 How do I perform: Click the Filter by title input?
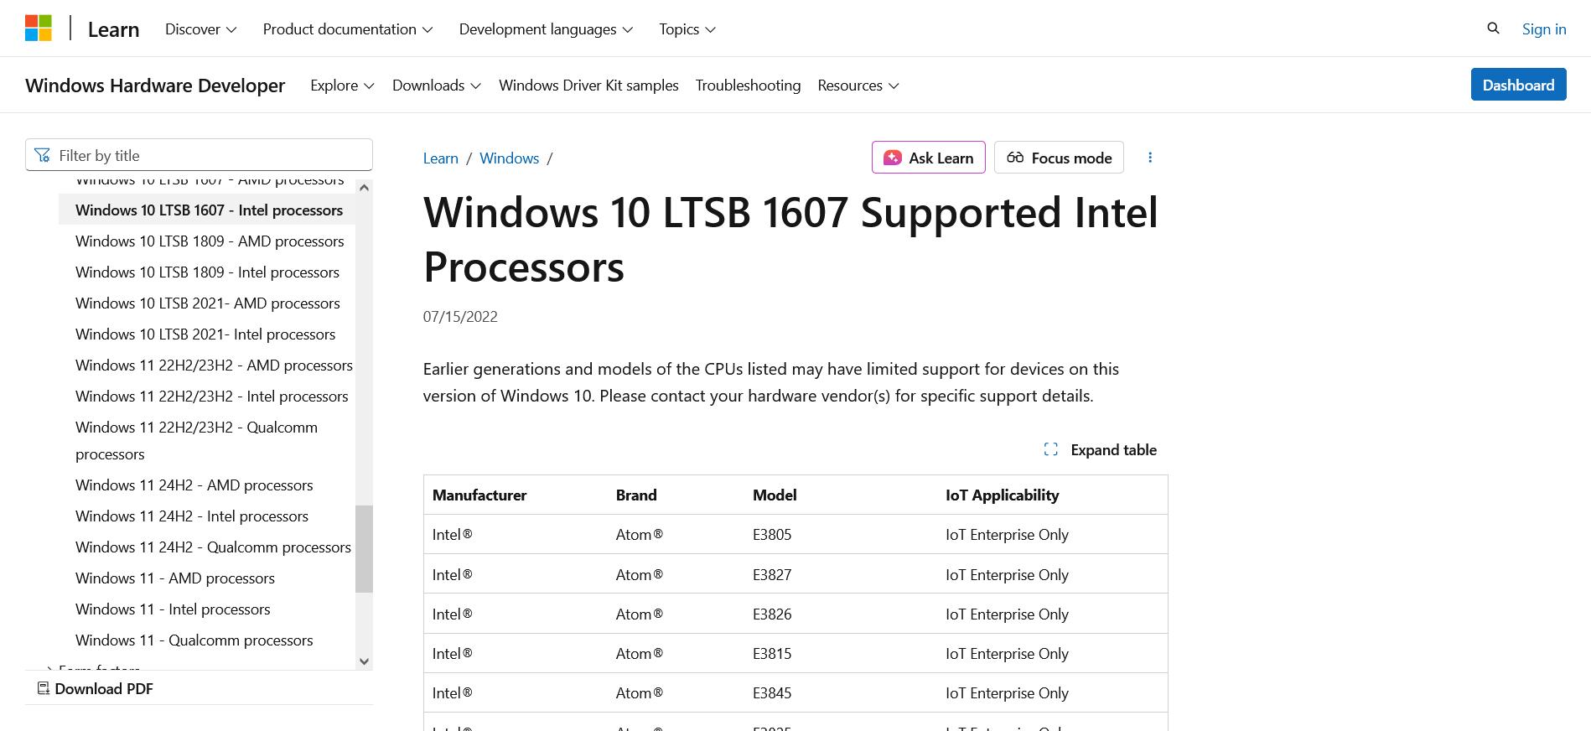coord(210,155)
